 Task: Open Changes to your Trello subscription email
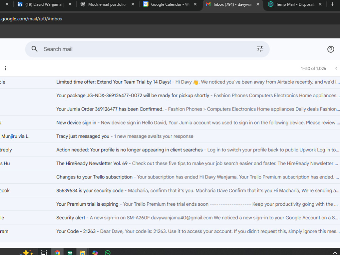(170, 177)
